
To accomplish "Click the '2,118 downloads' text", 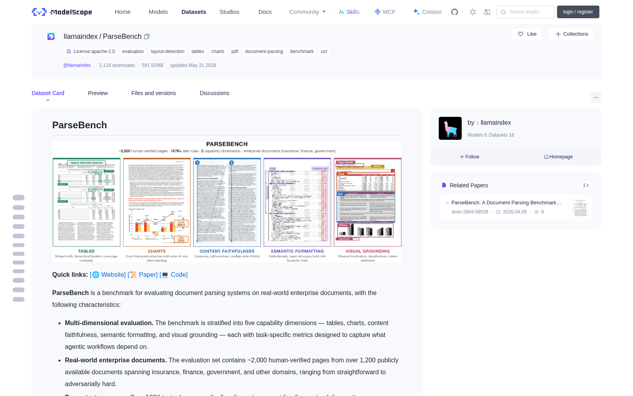I will coord(117,65).
